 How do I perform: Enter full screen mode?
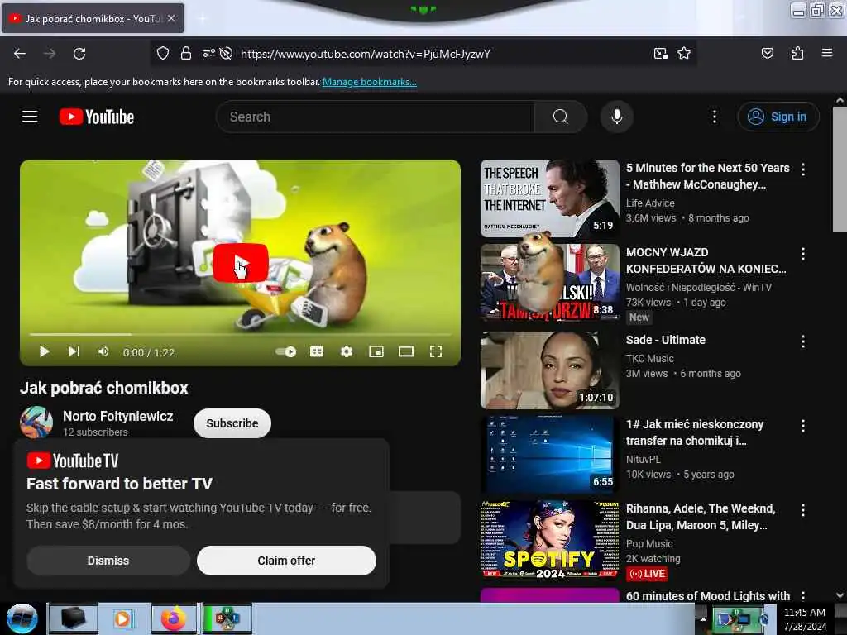(x=436, y=351)
